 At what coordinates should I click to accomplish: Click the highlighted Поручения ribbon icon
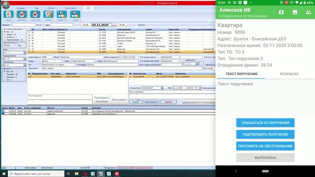click(22, 14)
